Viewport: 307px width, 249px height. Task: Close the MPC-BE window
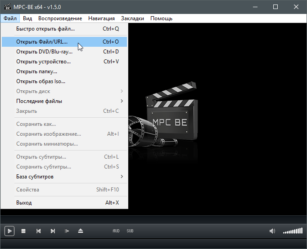(x=296, y=7)
